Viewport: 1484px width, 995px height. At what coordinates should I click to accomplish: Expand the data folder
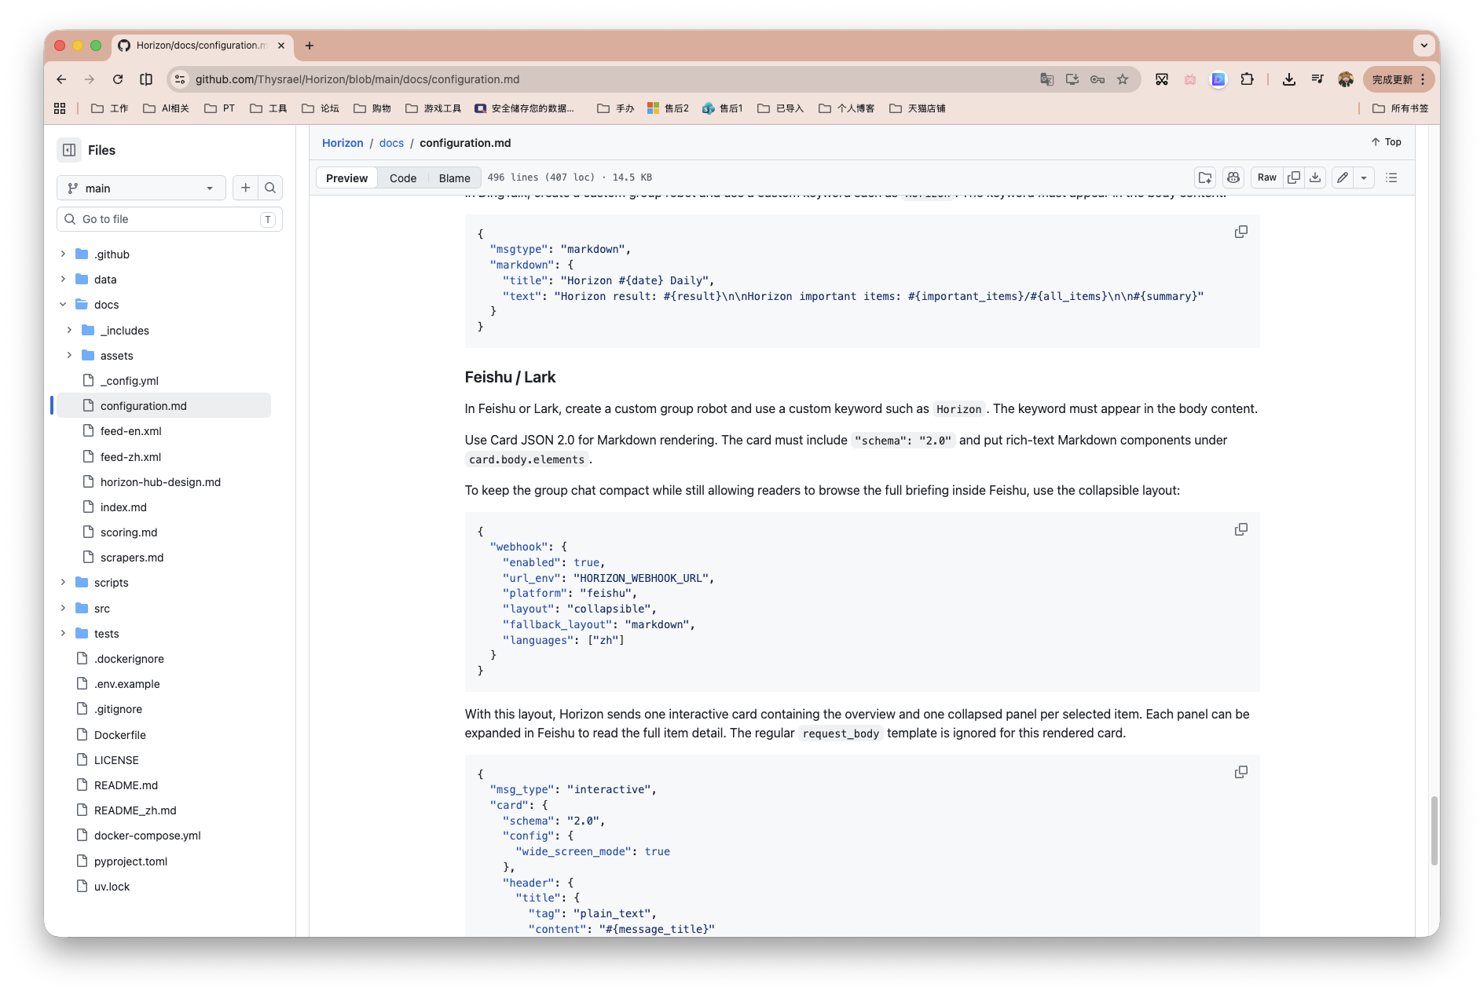click(63, 279)
